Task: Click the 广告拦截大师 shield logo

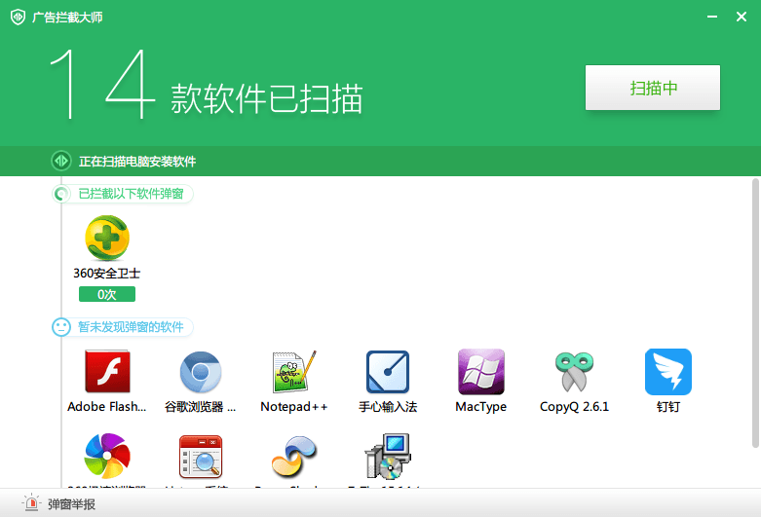Action: [x=17, y=17]
